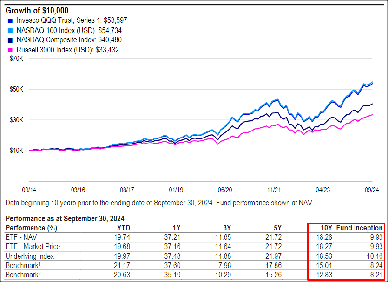Click the 3Y column header
Image resolution: width=388 pixels, height=282 pixels.
[226, 228]
